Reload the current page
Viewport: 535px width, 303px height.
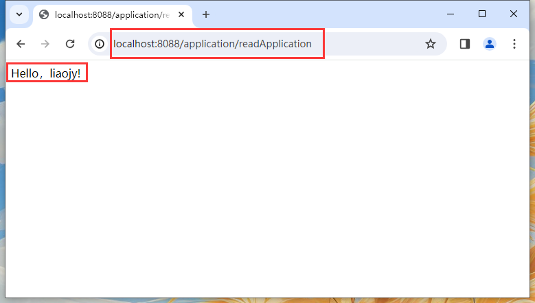tap(70, 44)
